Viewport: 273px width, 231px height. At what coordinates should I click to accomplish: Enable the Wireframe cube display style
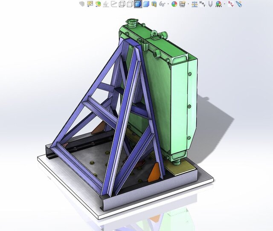pos(122,4)
